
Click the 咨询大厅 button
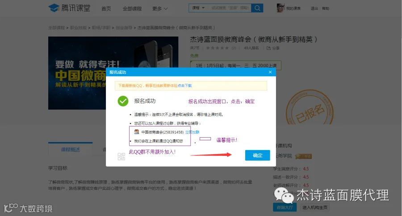click(285, 207)
